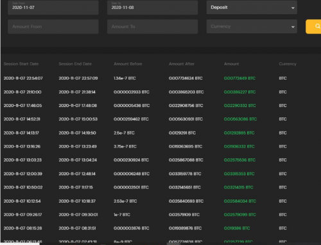Screen dimensions: 321x245
Task: Click amount after 0.019389876 BTC
Action: (185, 228)
